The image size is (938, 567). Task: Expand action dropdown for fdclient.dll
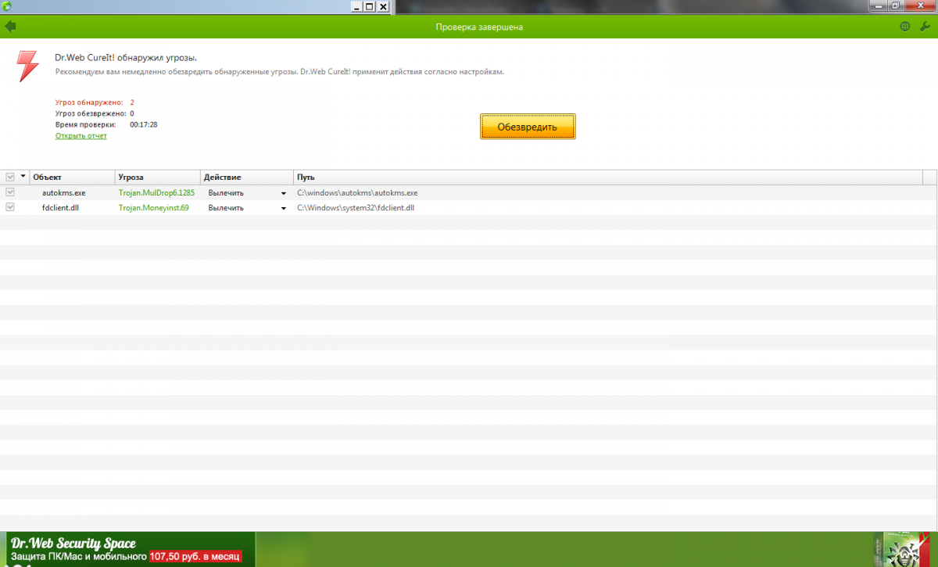click(284, 208)
